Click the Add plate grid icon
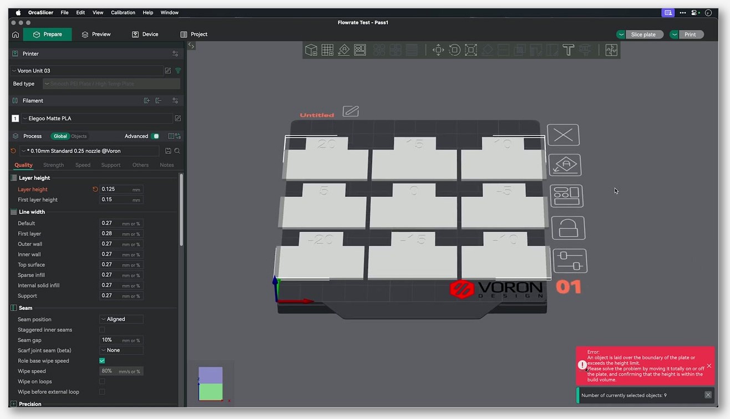Viewport: 730px width, 419px height. tap(327, 50)
